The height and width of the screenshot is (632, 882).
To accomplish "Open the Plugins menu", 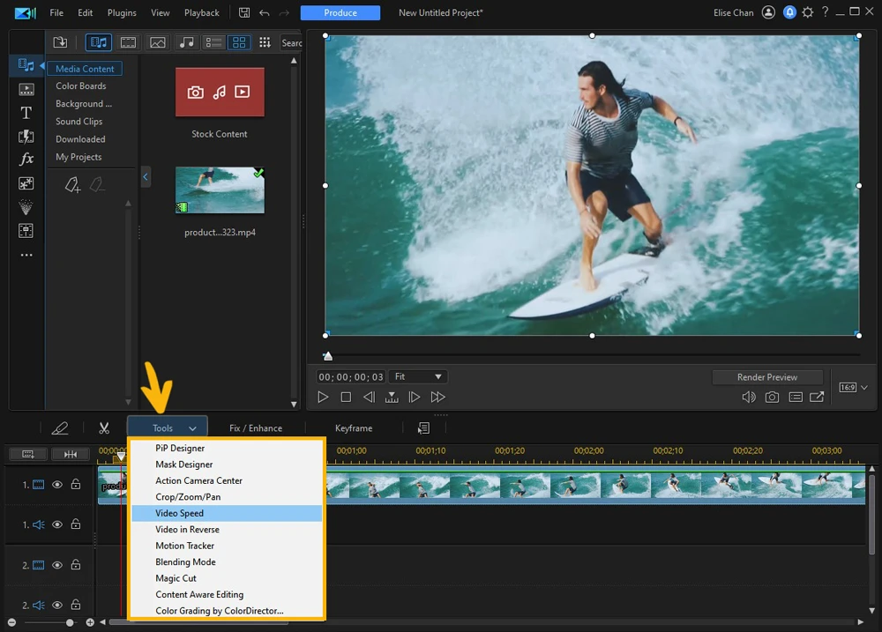I will point(122,13).
